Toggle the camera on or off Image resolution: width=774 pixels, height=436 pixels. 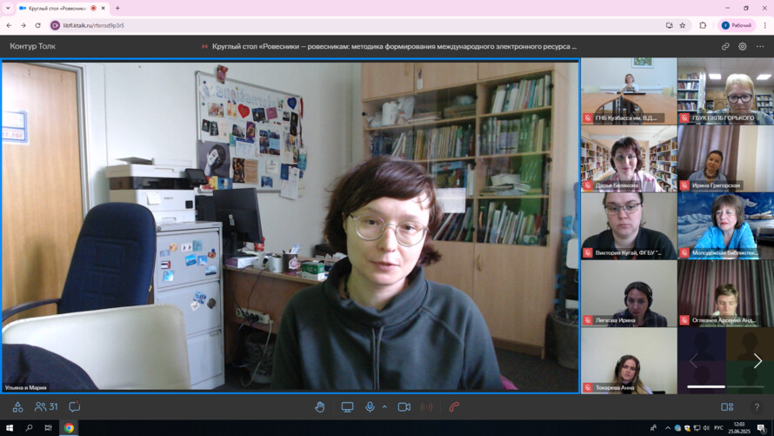[x=404, y=406]
